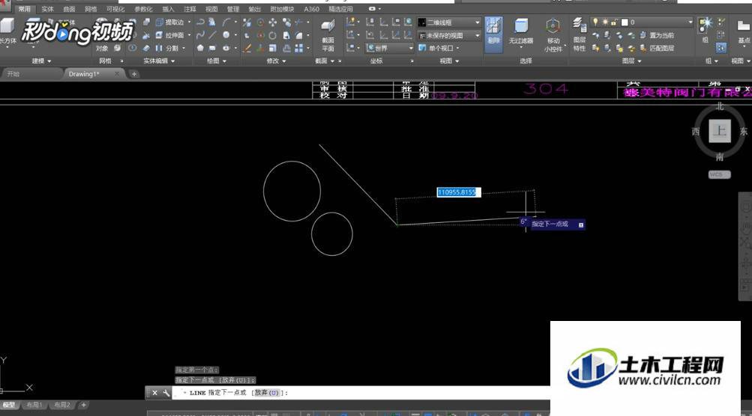
Task: Open the 未保存的视图 view dropdown
Action: (448, 35)
